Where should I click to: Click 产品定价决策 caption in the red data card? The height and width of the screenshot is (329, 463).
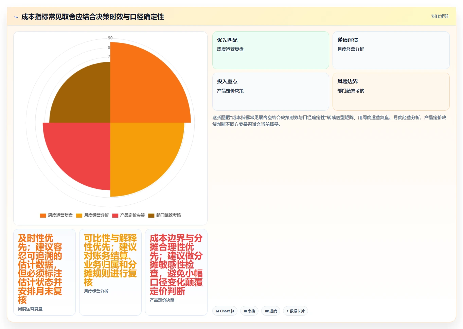click(x=162, y=300)
